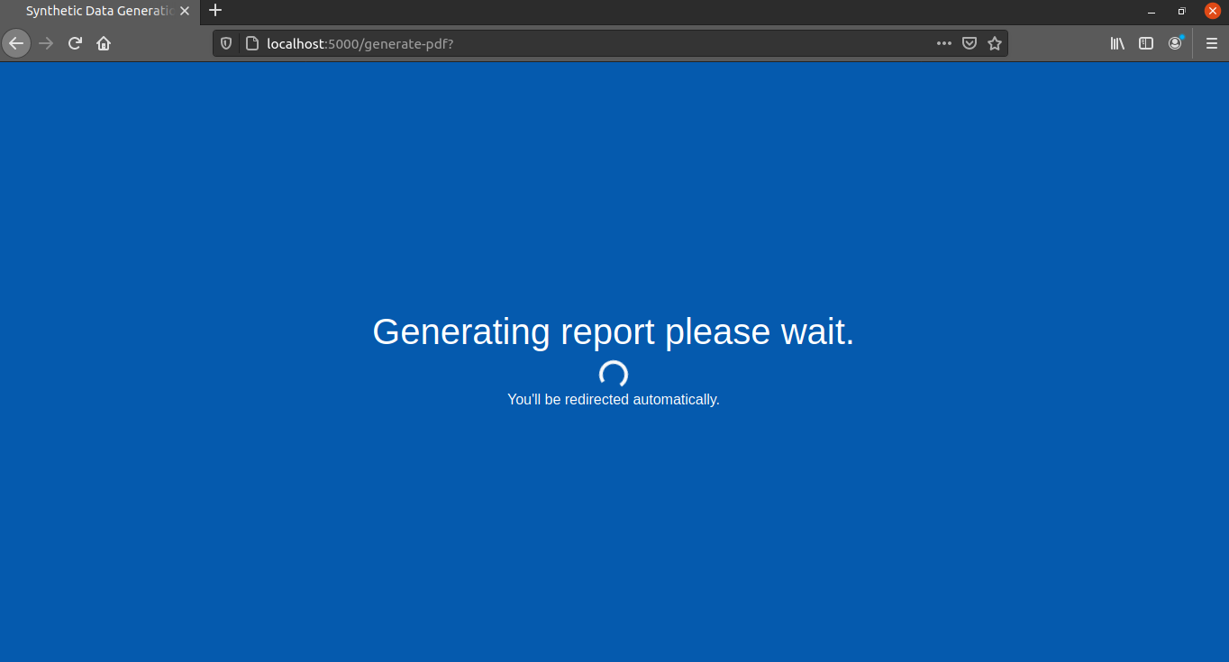Open Firefox account menu
This screenshot has height=662, width=1229.
tap(1175, 43)
